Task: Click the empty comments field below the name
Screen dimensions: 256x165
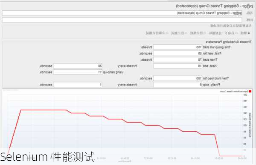Action: pos(122,20)
